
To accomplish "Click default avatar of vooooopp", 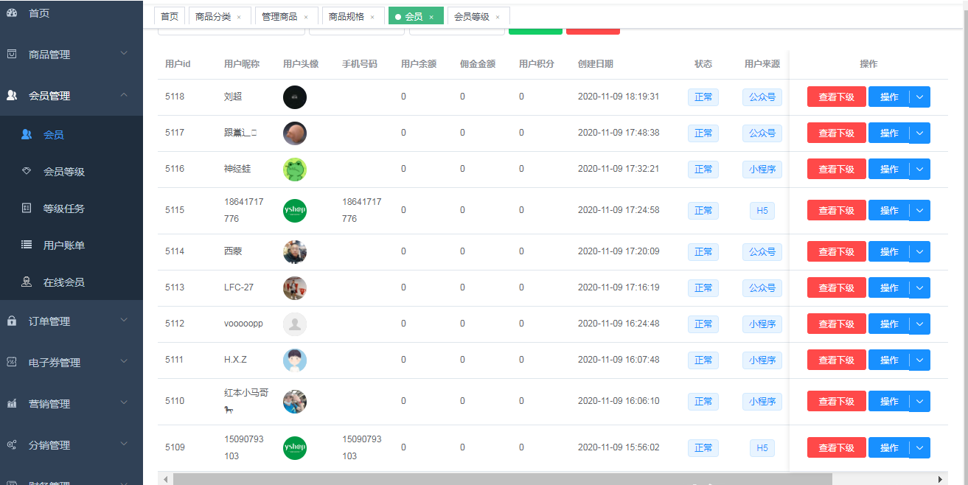I will click(x=295, y=324).
